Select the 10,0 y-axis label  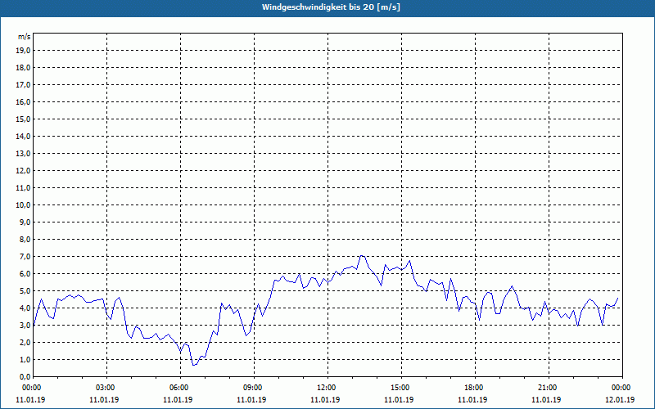tap(23, 205)
